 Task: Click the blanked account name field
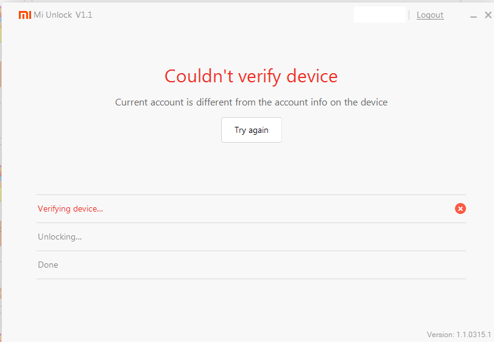(379, 15)
